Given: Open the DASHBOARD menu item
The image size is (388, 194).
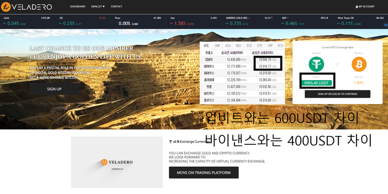Looking at the screenshot, I should (x=78, y=6).
